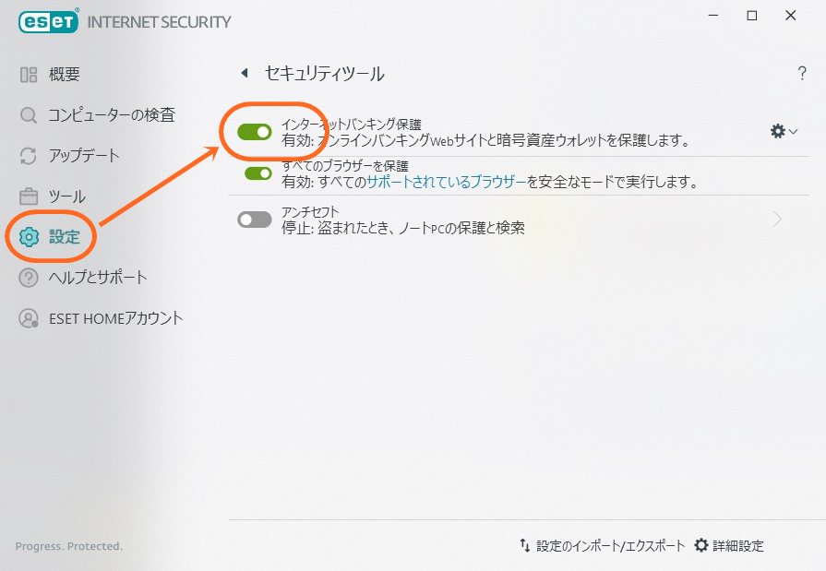Click the コンピューターの検査 magnifier icon
The image size is (826, 571).
point(29,114)
